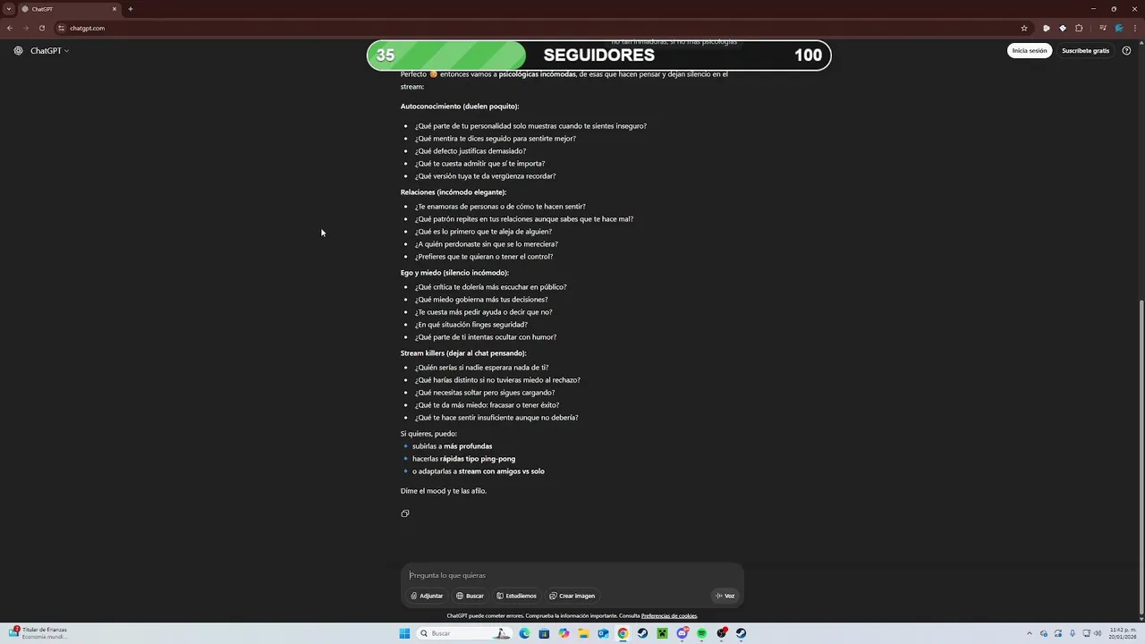
Task: Click 'o adaptarlas a stream con amigos vs solo'
Action: click(479, 471)
